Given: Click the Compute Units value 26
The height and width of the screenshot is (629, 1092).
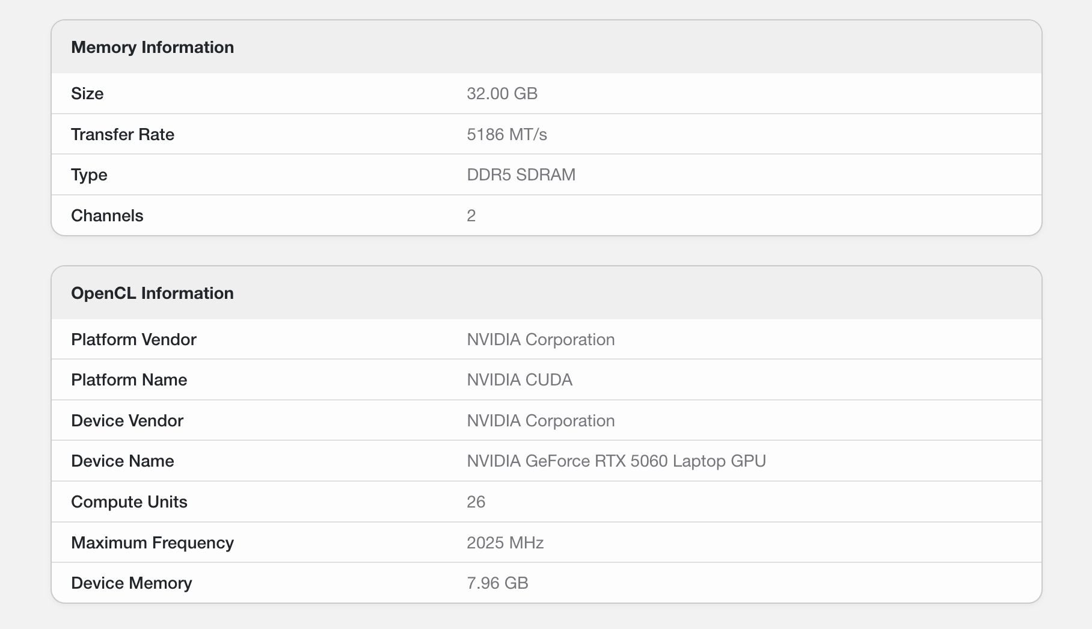Looking at the screenshot, I should point(476,502).
